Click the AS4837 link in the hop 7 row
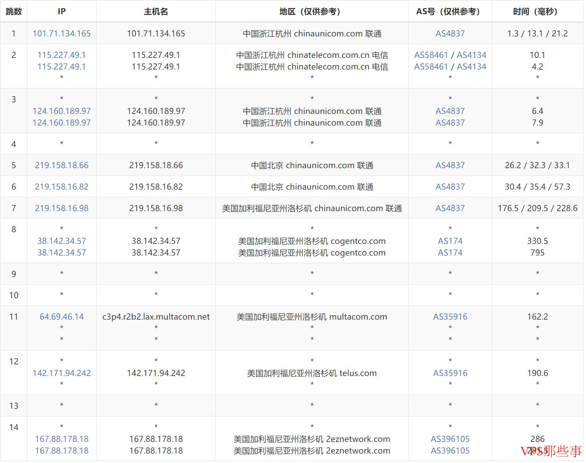The width and height of the screenshot is (586, 463). 450,208
